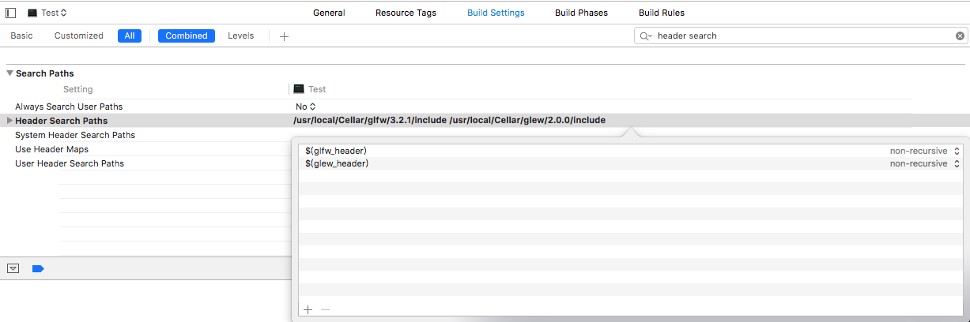This screenshot has width=970, height=322.
Task: Open the Build Phases tab
Action: 581,13
